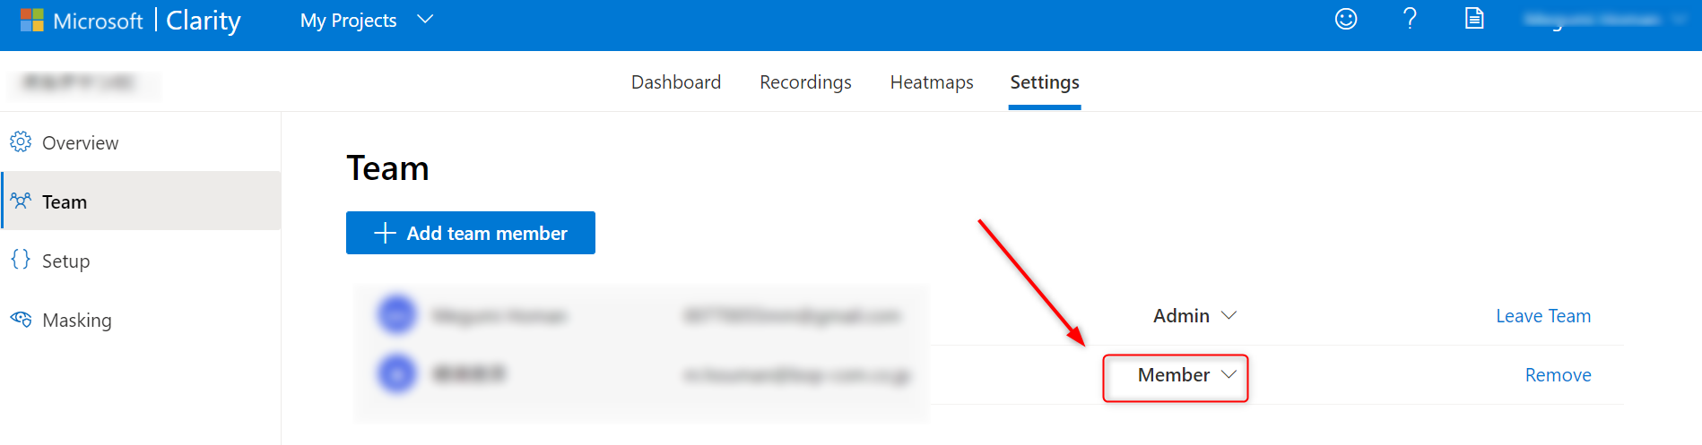The image size is (1702, 445).
Task: Open the smiley feedback icon
Action: pyautogui.click(x=1345, y=19)
